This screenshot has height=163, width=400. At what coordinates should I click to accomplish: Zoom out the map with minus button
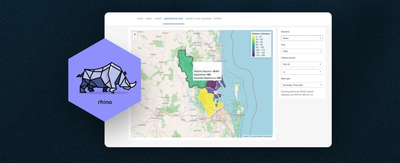[135, 39]
